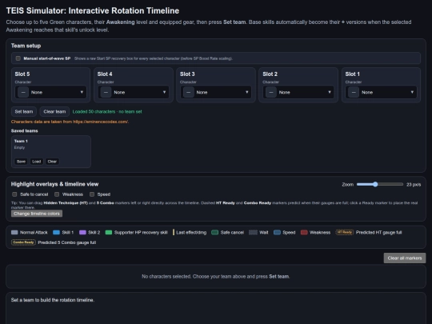Toggle the Weakness overlay checkbox

pyautogui.click(x=57, y=194)
